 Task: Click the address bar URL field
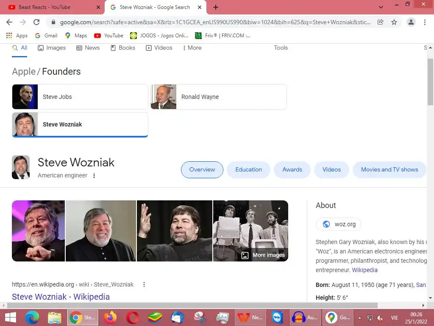(214, 22)
